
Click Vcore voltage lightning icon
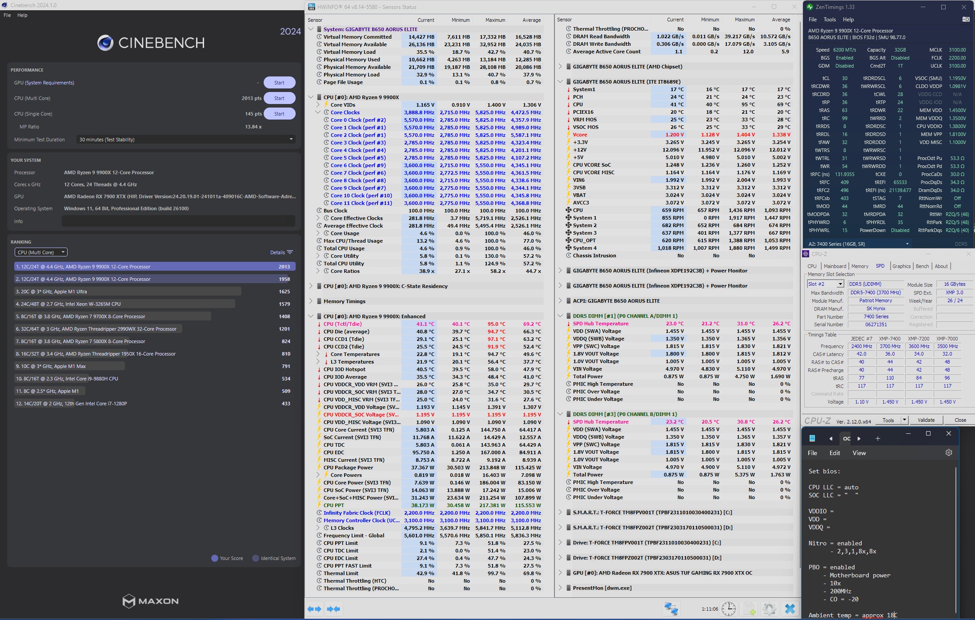[x=568, y=135]
